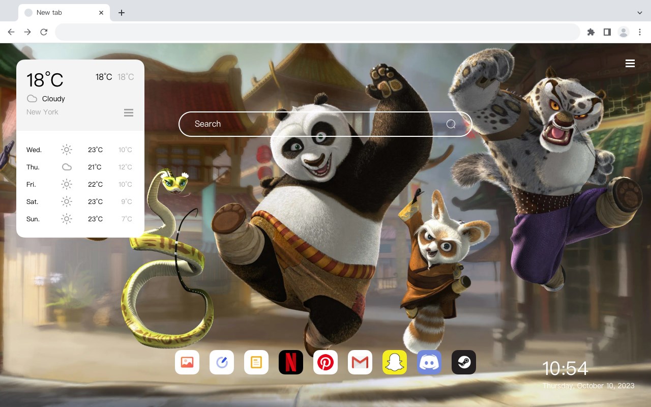Select the Sun. forecast day label
Viewport: 651px width, 407px height.
[x=33, y=219]
